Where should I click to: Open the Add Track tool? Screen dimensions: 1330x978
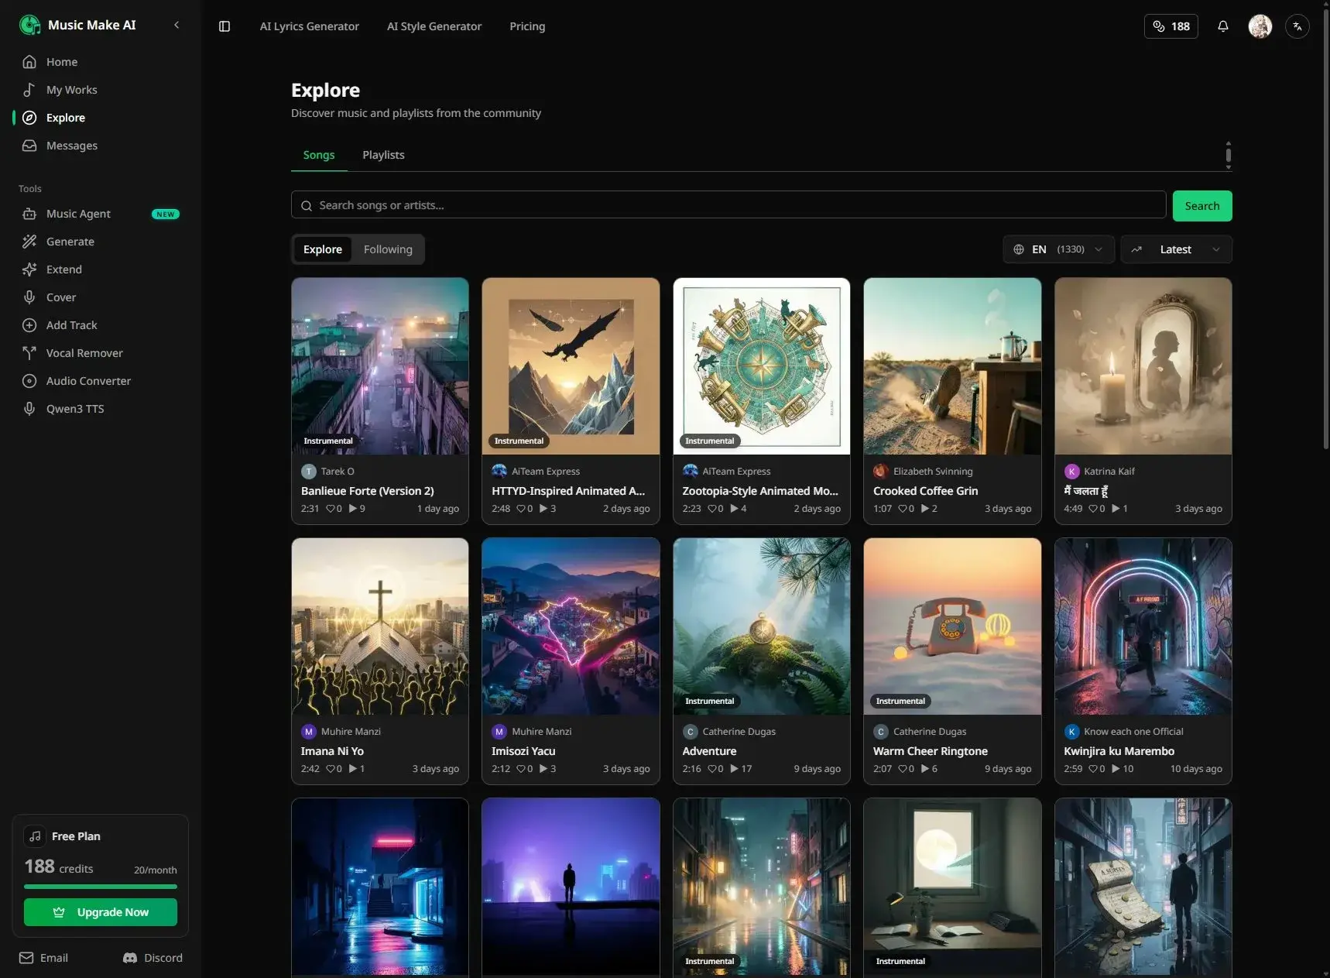[x=101, y=325]
